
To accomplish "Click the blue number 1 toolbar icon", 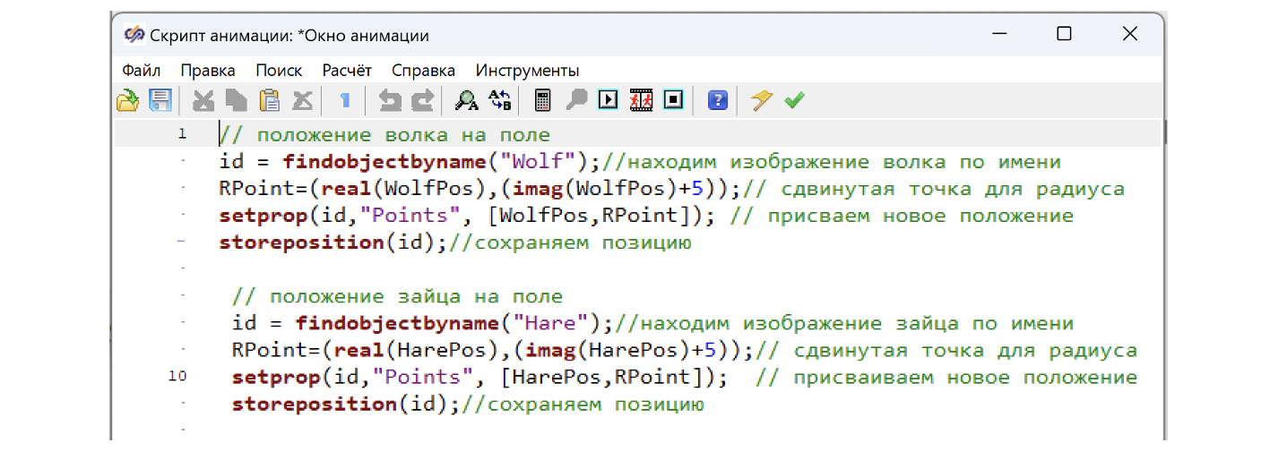I will tap(344, 101).
